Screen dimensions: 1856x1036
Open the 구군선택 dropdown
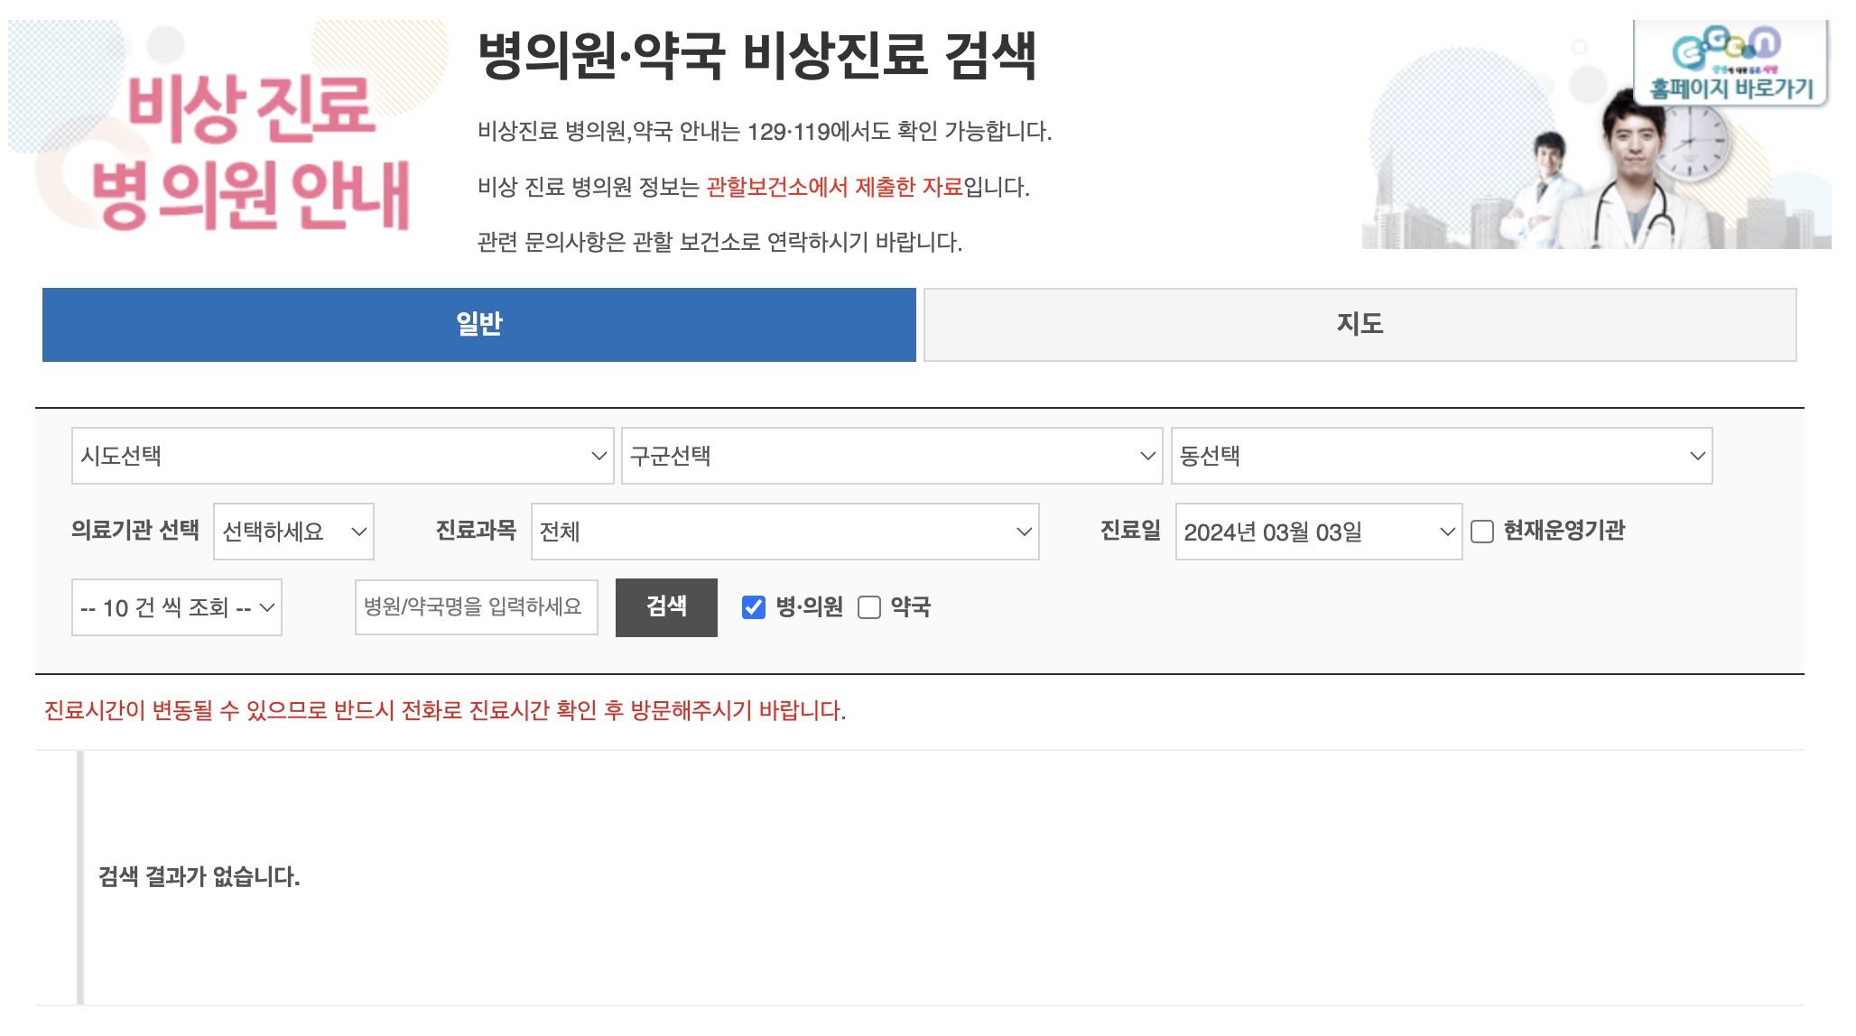click(x=891, y=456)
